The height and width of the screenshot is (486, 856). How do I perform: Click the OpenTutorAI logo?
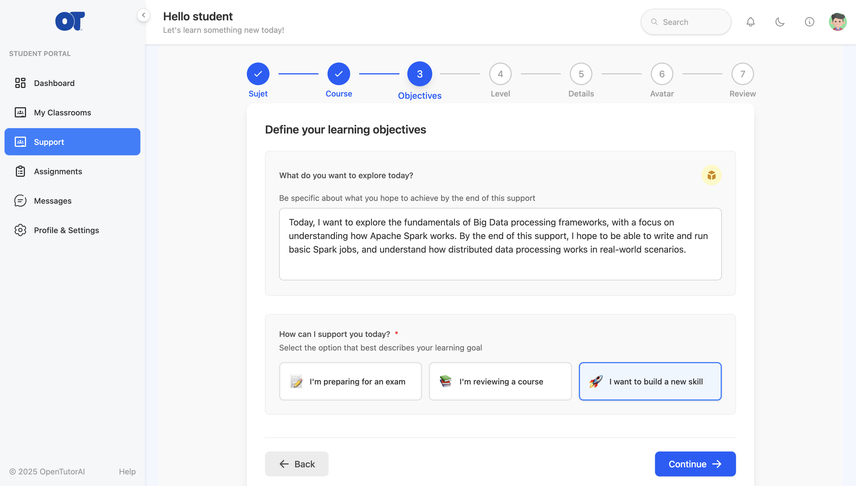click(70, 21)
